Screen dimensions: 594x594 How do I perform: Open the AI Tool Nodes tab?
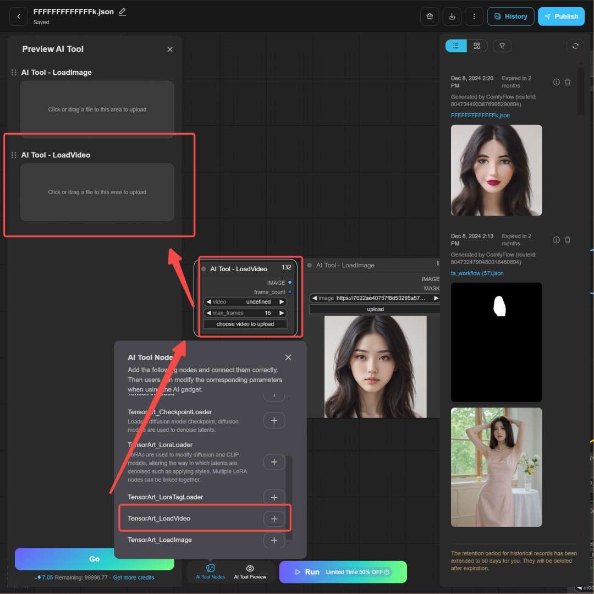click(210, 571)
